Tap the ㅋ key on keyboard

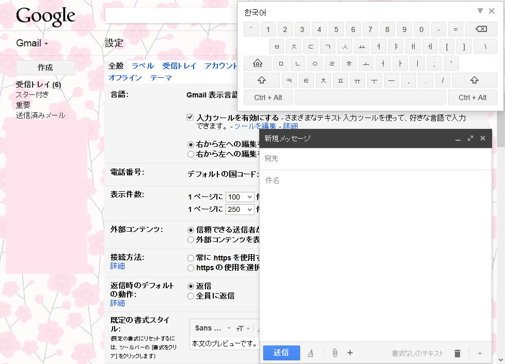coord(289,80)
